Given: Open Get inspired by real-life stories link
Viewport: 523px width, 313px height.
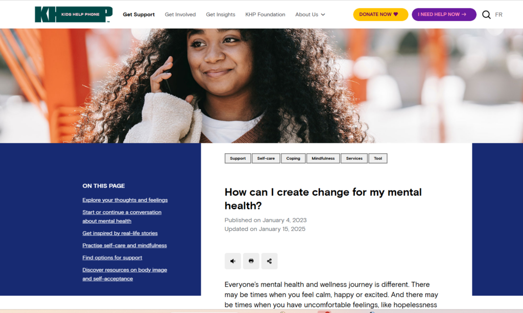Looking at the screenshot, I should 120,233.
